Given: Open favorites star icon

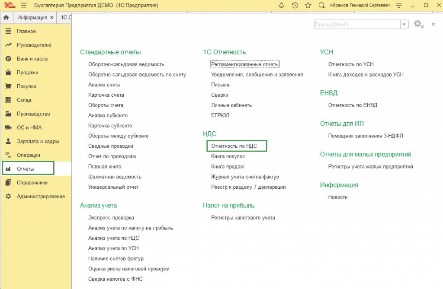Looking at the screenshot, I should click(308, 5).
